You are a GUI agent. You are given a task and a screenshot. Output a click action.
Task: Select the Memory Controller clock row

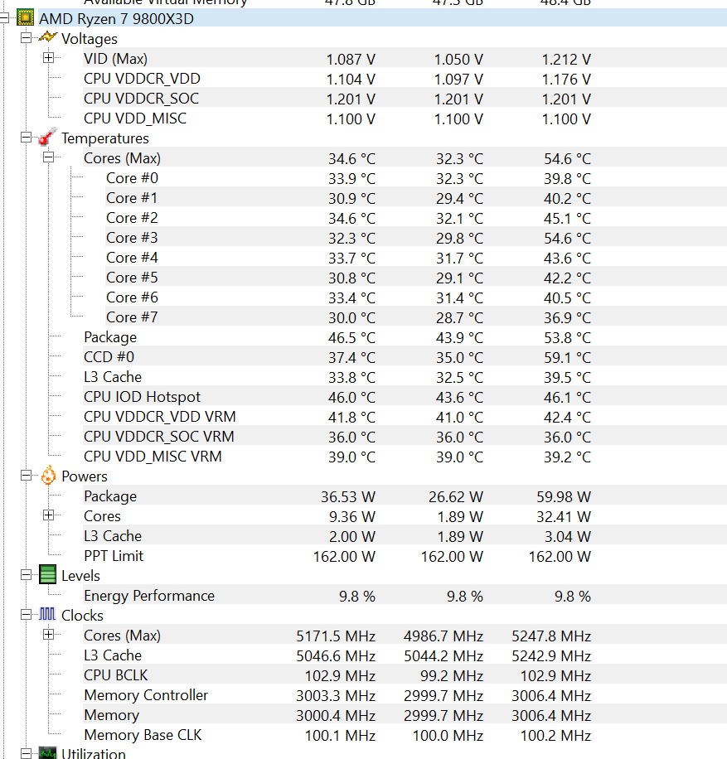pos(405,694)
